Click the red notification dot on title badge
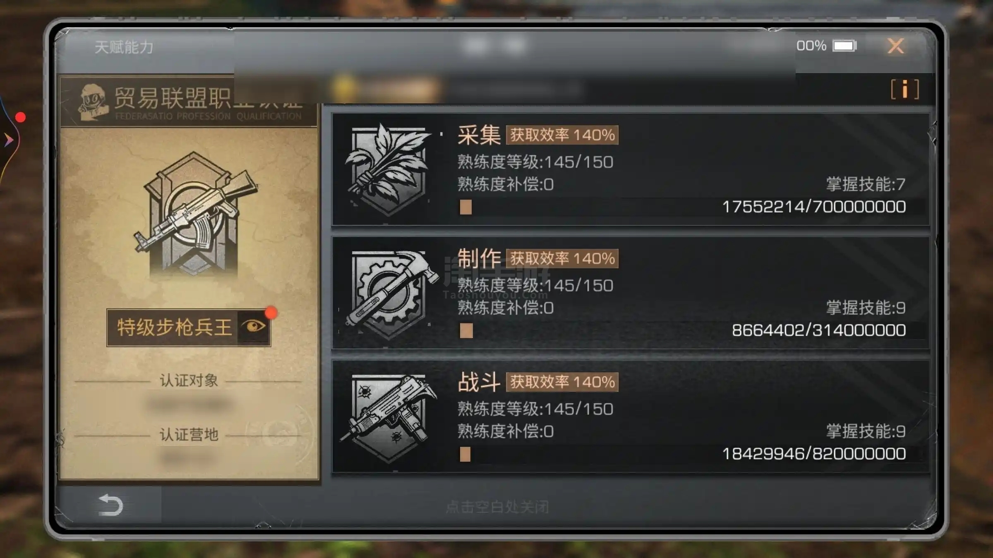Viewport: 993px width, 558px height. coord(271,313)
